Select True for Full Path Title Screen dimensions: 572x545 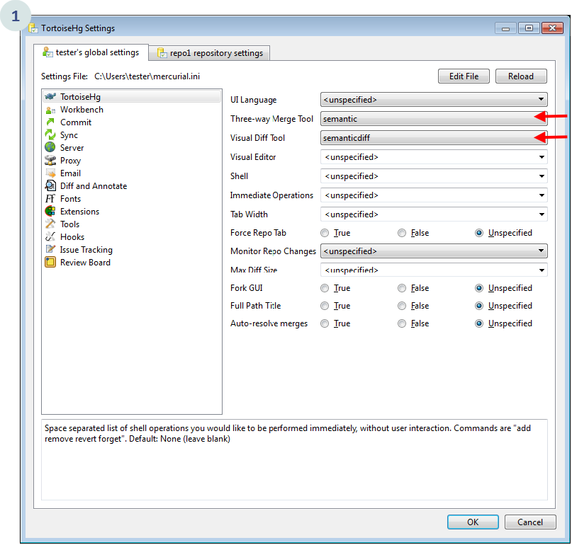click(x=325, y=306)
